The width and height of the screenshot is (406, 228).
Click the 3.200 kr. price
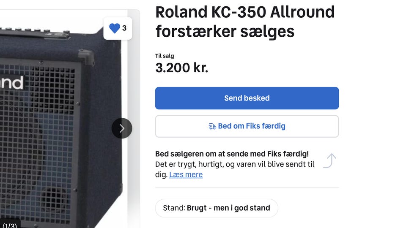[182, 68]
